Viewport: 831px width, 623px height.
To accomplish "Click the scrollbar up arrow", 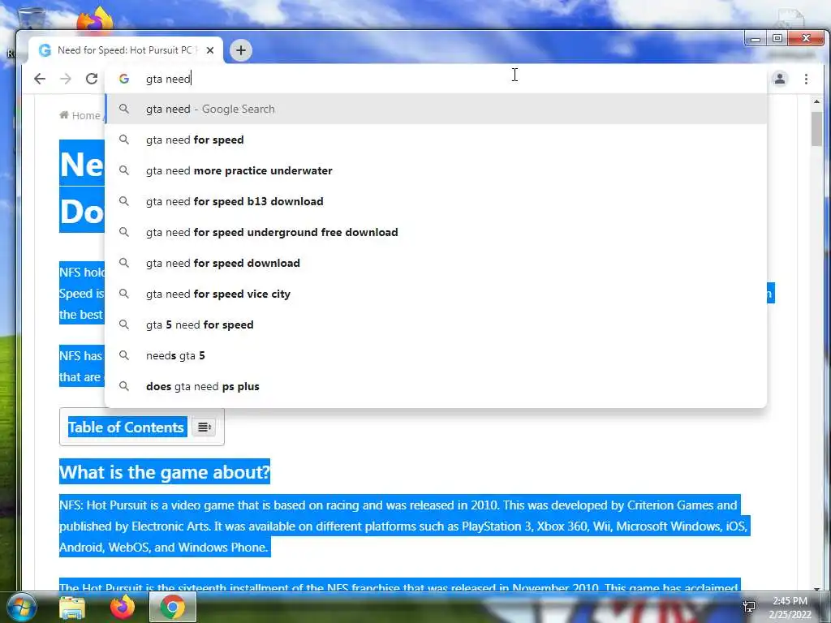I will pos(816,101).
